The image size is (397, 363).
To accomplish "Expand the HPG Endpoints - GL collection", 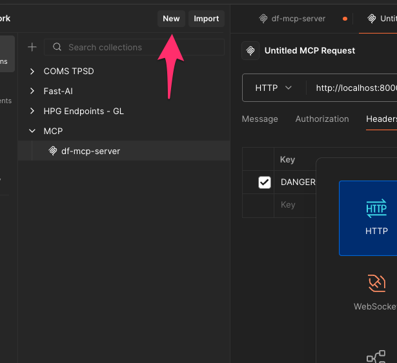I will [x=32, y=111].
